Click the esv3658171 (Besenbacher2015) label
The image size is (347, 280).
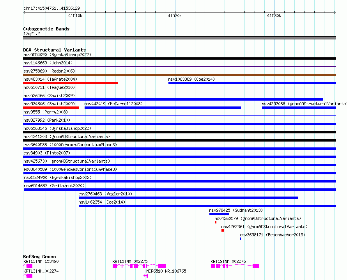click(x=273, y=235)
